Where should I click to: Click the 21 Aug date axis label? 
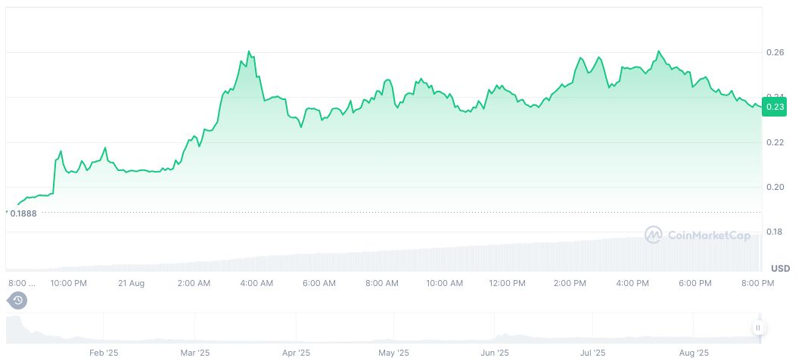132,283
